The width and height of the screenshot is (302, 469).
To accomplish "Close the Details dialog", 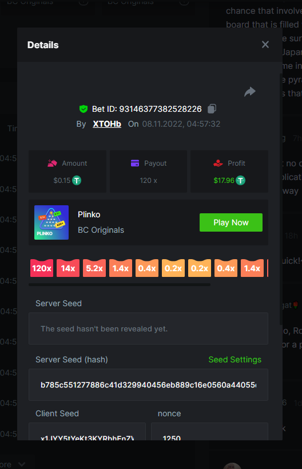I will (265, 45).
